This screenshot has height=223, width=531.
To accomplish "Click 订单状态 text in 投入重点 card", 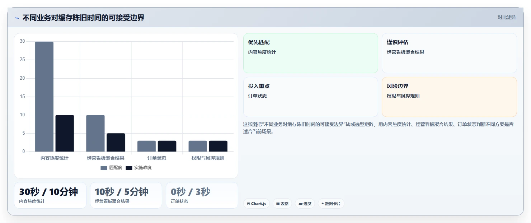I will click(x=257, y=96).
